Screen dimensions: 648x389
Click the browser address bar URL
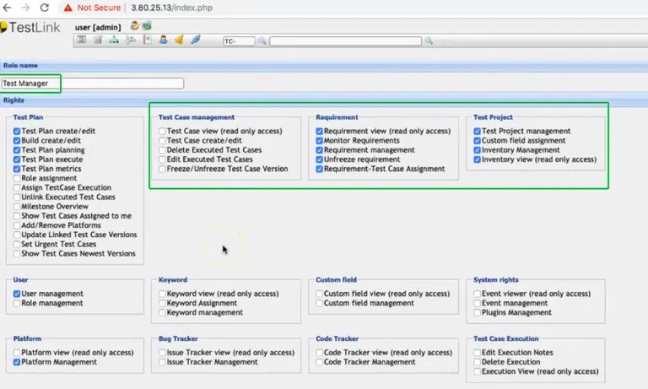pos(171,8)
